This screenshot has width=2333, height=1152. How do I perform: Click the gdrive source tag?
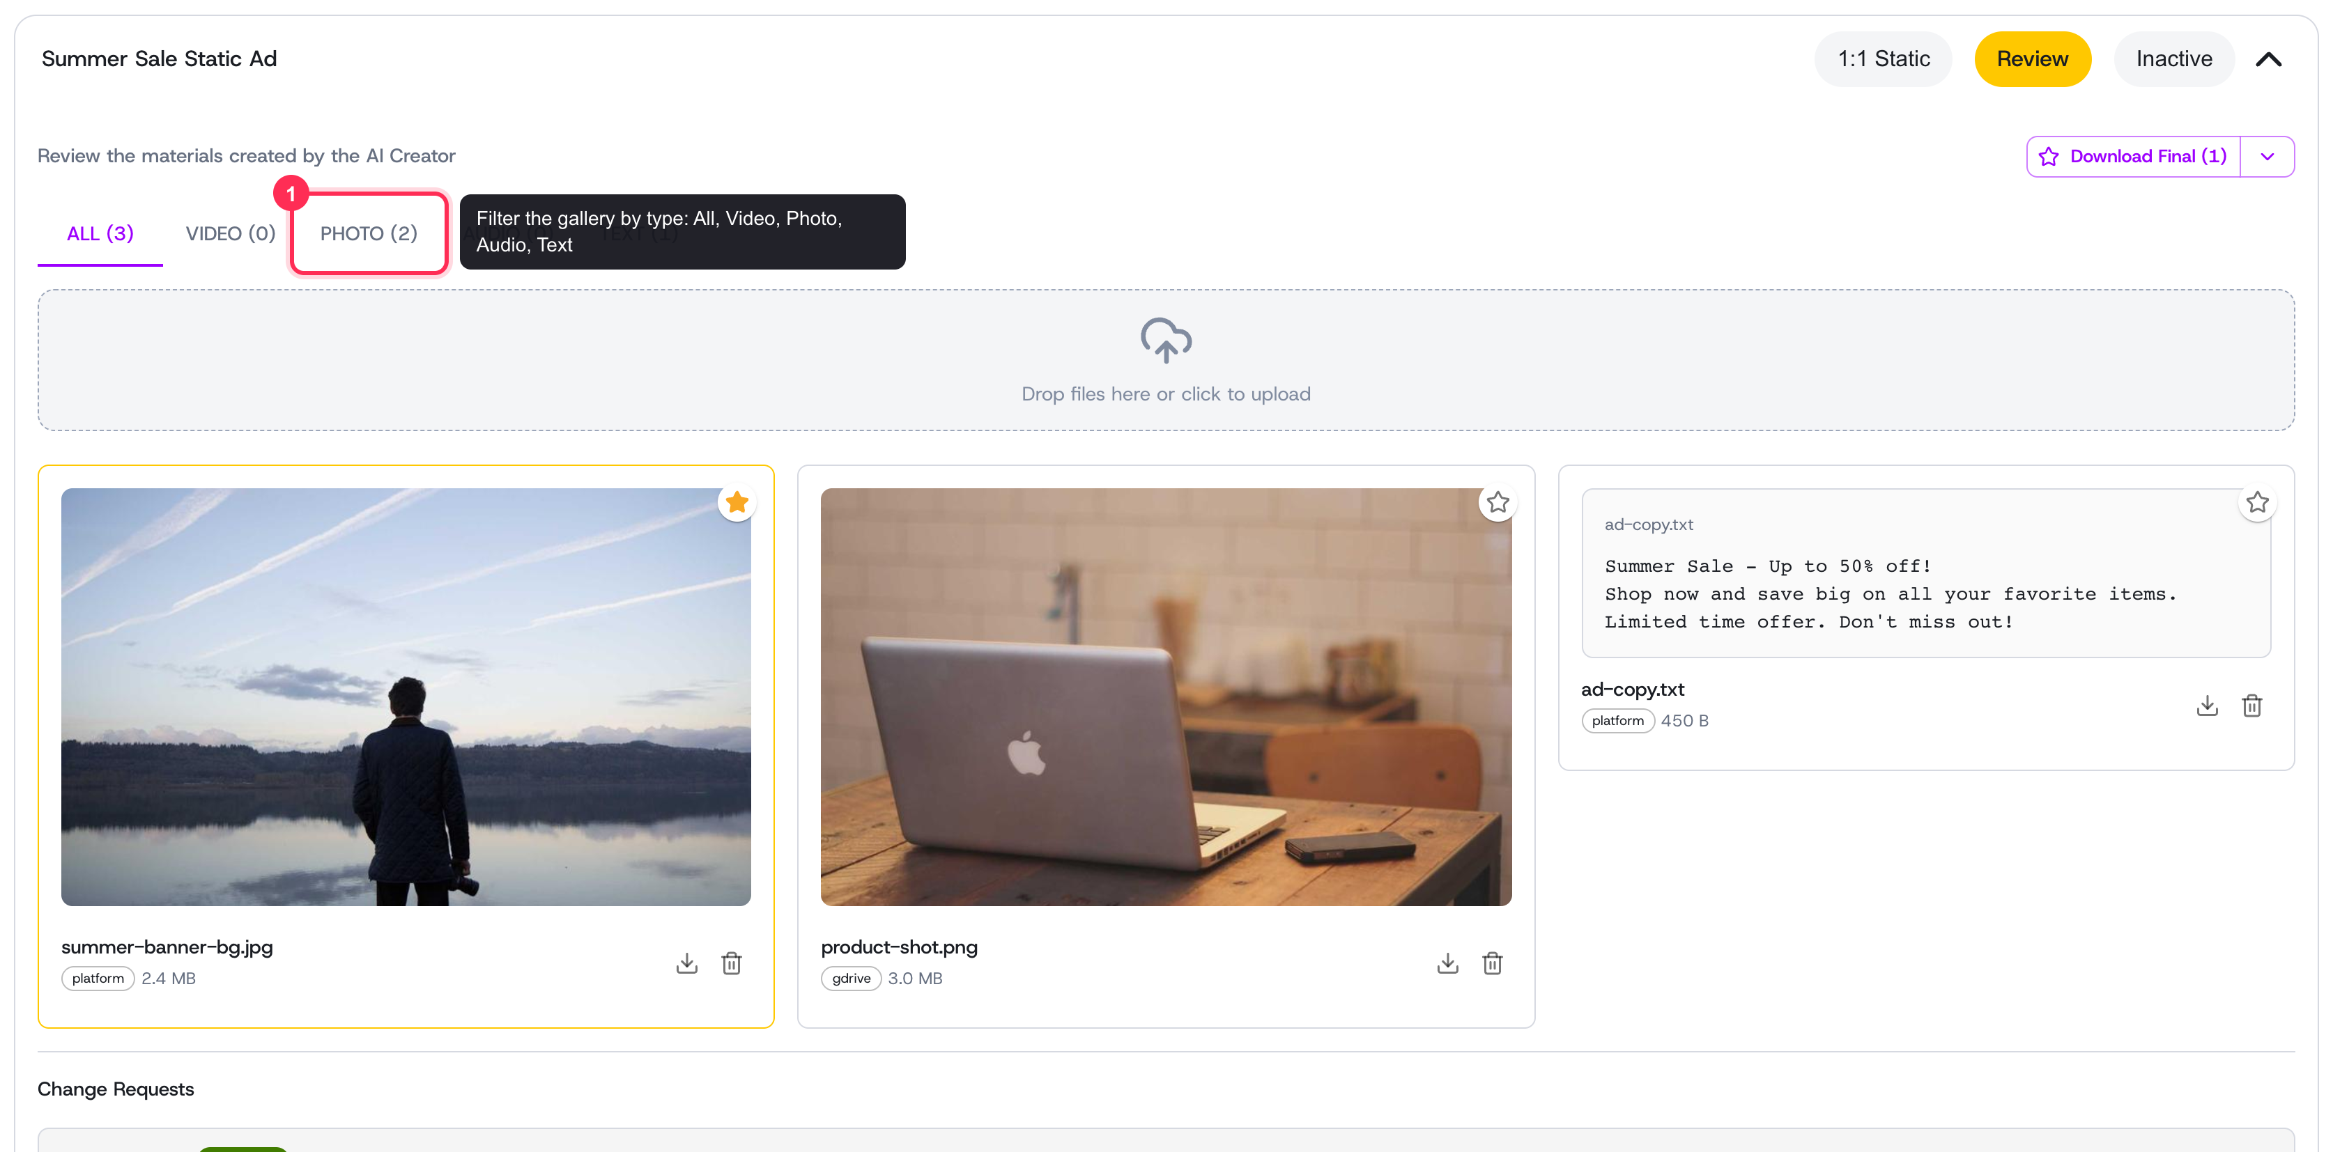pyautogui.click(x=850, y=979)
